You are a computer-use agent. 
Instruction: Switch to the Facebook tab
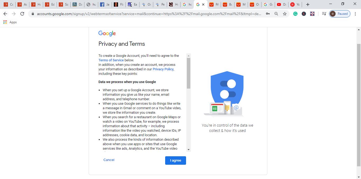pyautogui.click(x=105, y=4)
